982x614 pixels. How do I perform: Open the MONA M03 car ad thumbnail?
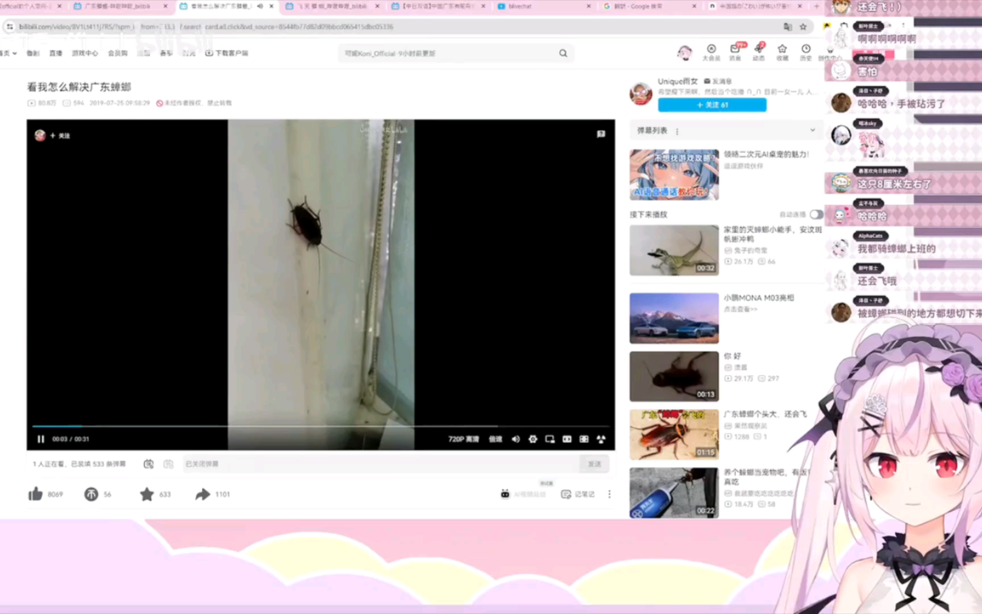[x=674, y=318]
